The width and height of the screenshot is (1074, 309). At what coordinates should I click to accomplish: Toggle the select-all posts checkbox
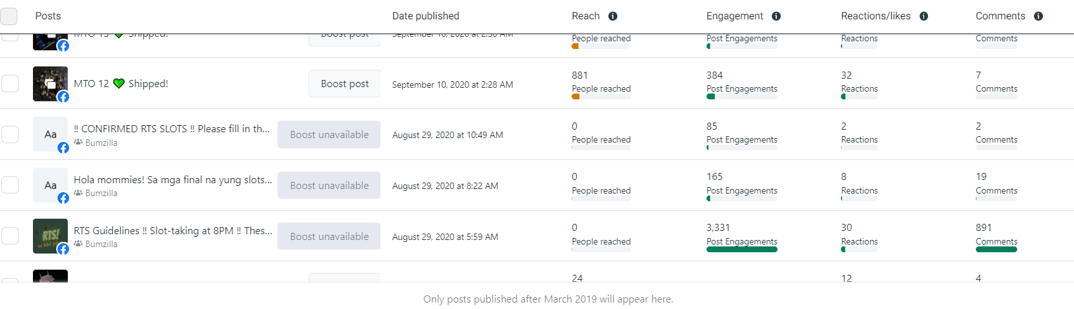click(x=9, y=16)
